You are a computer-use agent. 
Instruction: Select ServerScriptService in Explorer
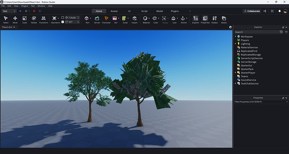pos(252,58)
